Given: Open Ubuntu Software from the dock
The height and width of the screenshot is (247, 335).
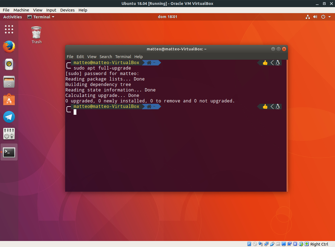Looking at the screenshot, I should (9, 99).
